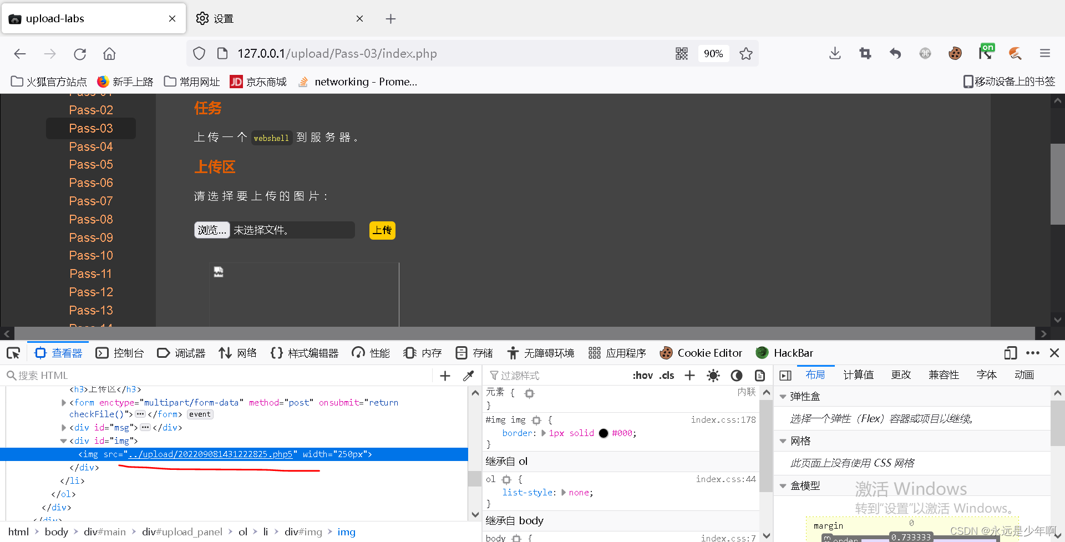Viewport: 1065px width, 542px height.
Task: Open the HackBar devtools tab
Action: (784, 353)
